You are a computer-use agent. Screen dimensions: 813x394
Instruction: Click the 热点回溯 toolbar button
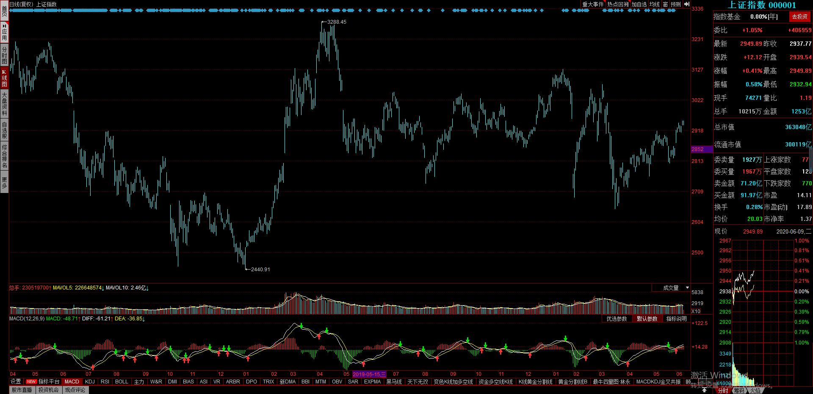(x=618, y=4)
